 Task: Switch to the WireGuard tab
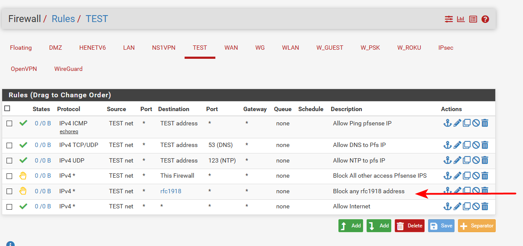(68, 69)
